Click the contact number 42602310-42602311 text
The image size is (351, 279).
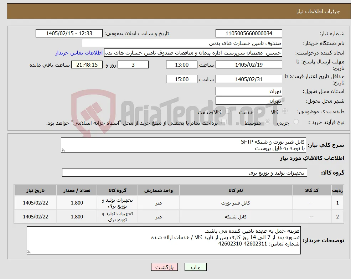243,244
